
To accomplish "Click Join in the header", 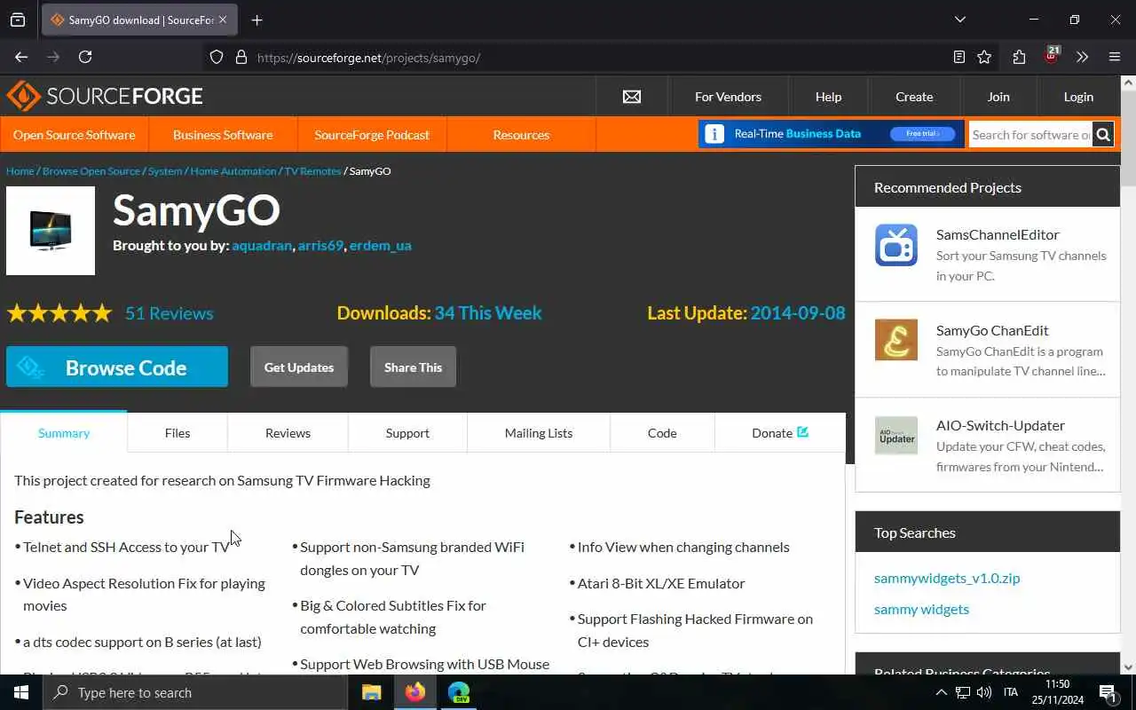I will click(998, 97).
